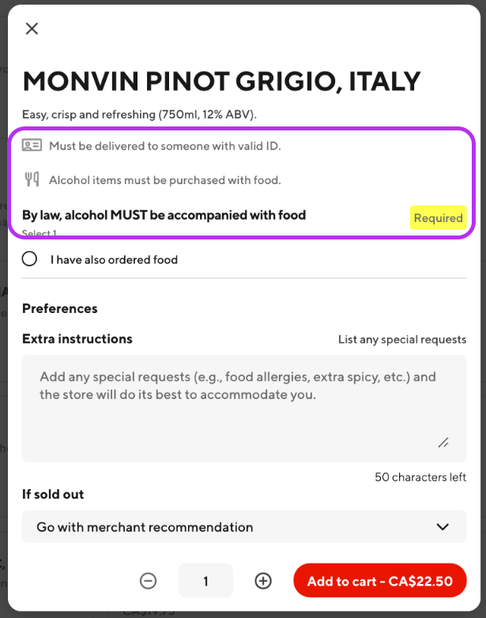Click "Alcohol items must be purchased with food" notice
The height and width of the screenshot is (618, 486).
pyautogui.click(x=164, y=180)
